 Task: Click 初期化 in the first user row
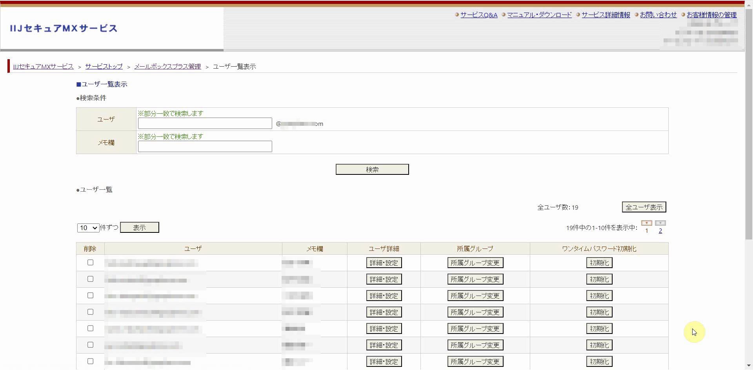coord(599,263)
